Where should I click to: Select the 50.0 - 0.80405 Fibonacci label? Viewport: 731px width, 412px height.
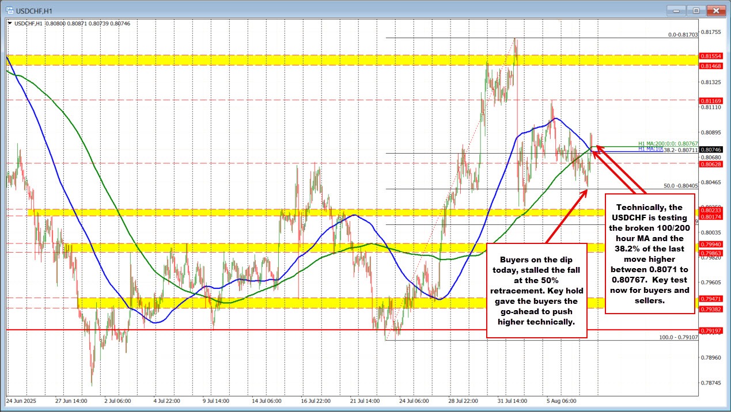[680, 186]
